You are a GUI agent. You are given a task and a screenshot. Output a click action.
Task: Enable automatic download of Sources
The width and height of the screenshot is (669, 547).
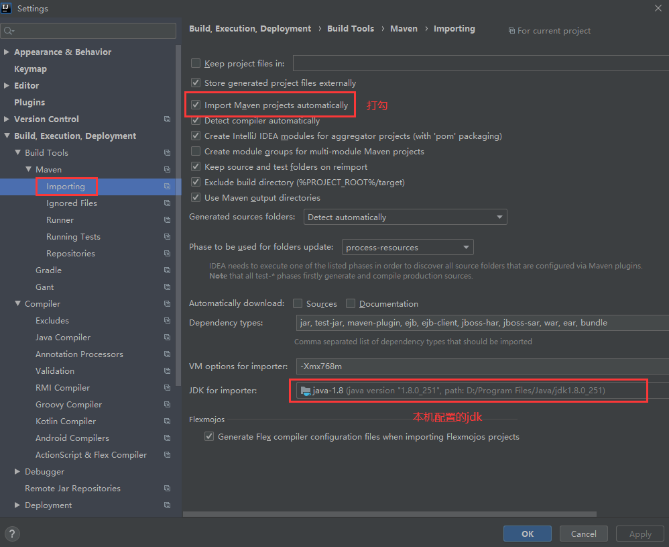pos(297,303)
